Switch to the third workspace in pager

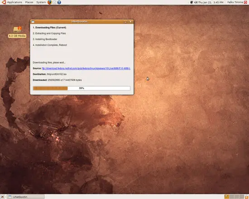pyautogui.click(x=236, y=197)
